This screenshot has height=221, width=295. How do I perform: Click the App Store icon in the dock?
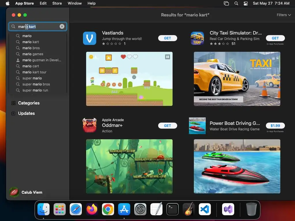tap(124, 209)
